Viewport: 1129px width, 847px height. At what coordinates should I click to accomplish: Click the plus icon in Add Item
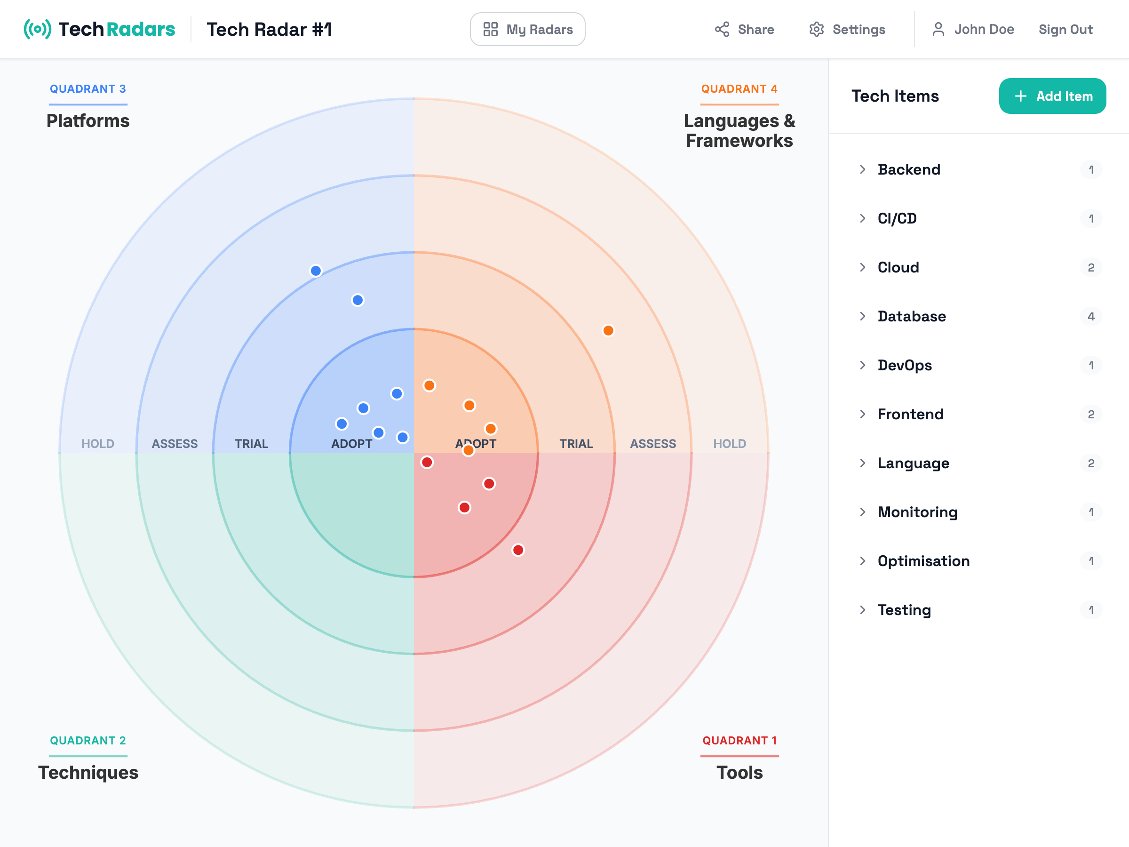click(1020, 96)
